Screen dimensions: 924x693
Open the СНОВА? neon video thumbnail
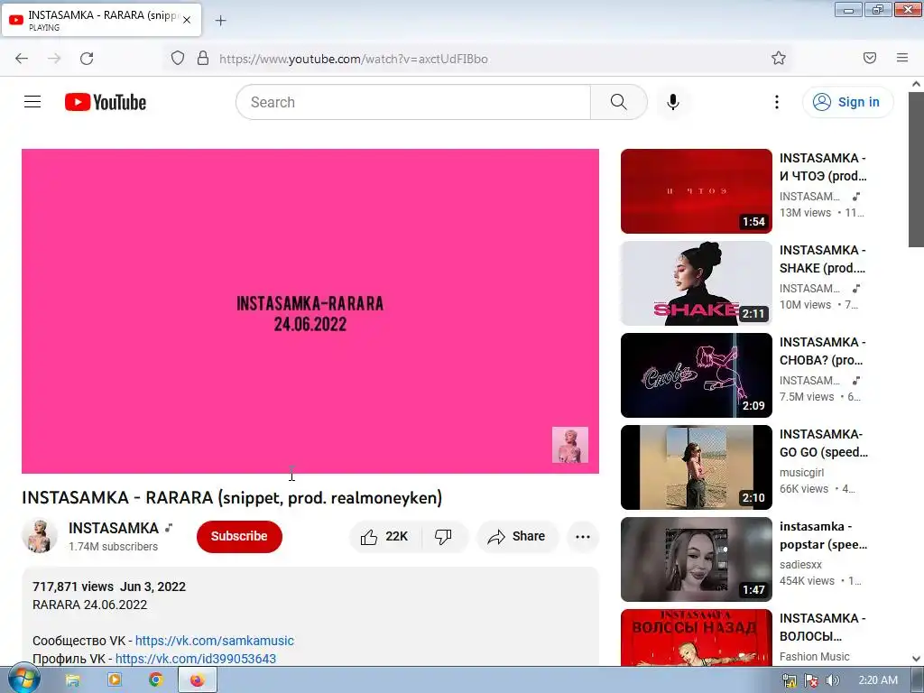(x=696, y=374)
